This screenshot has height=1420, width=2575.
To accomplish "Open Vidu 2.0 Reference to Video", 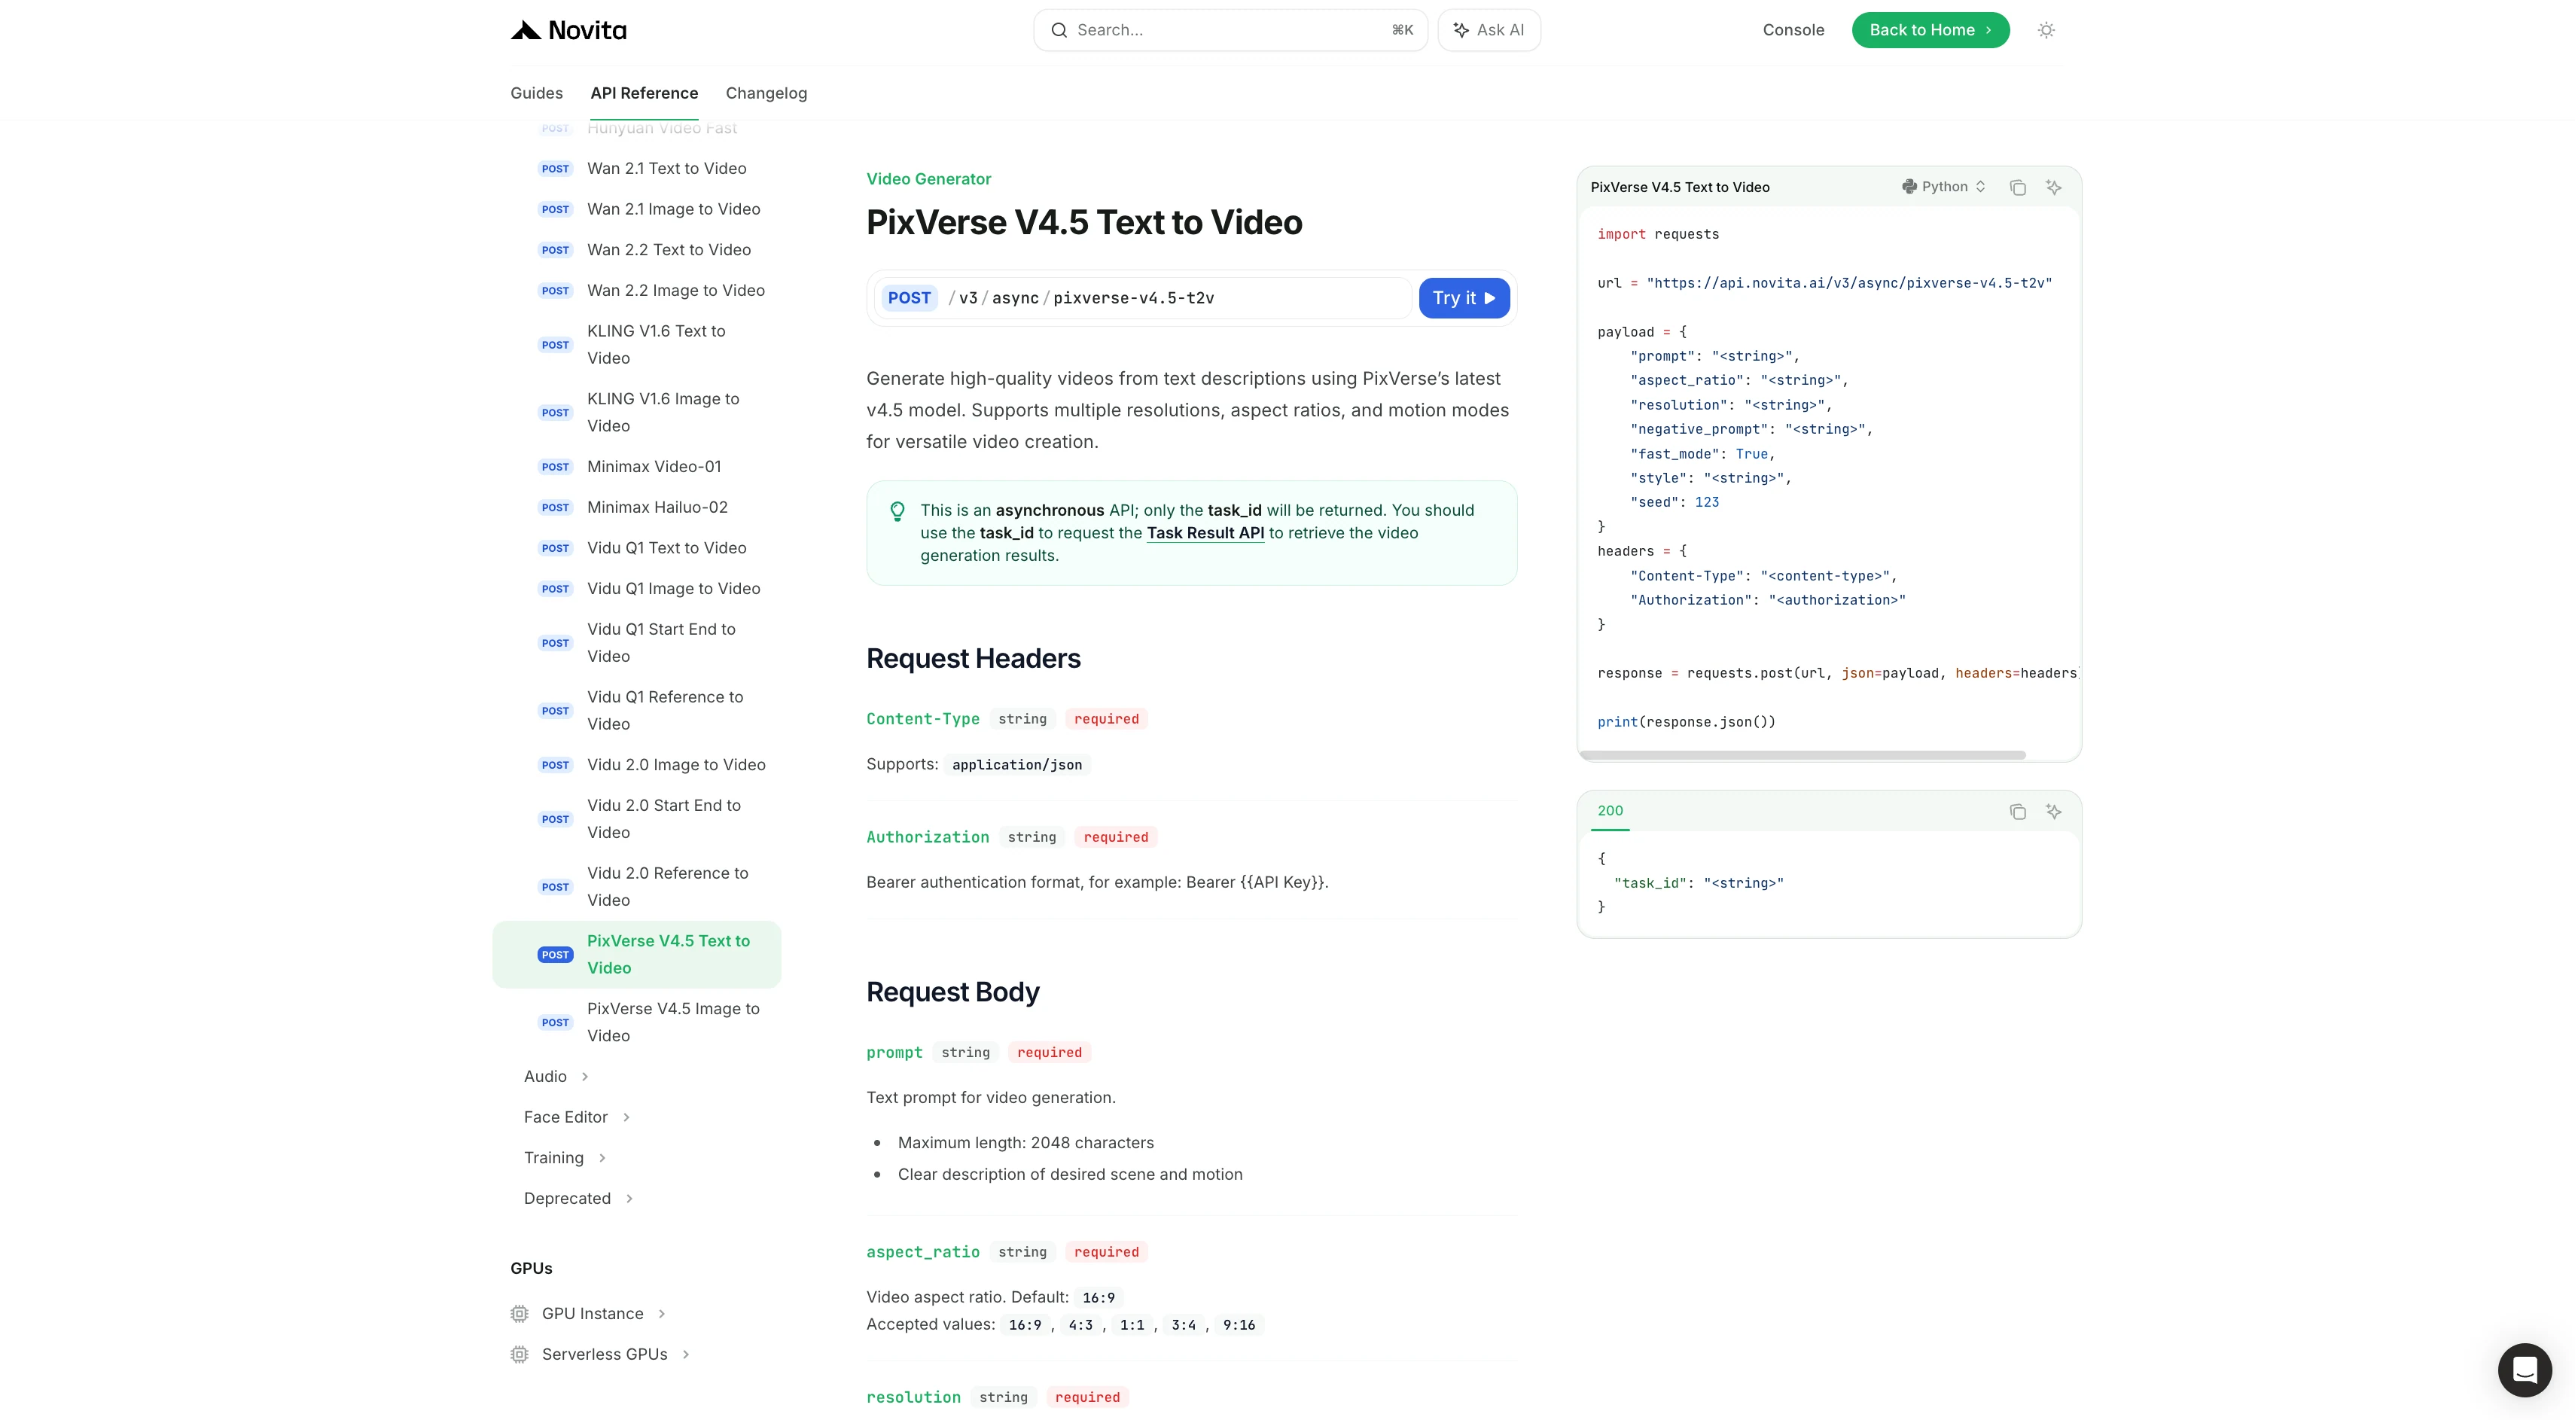I will [668, 888].
